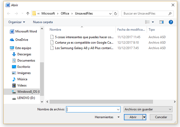Click the blue Help question mark icon
The width and height of the screenshot is (180, 127).
(x=171, y=22)
